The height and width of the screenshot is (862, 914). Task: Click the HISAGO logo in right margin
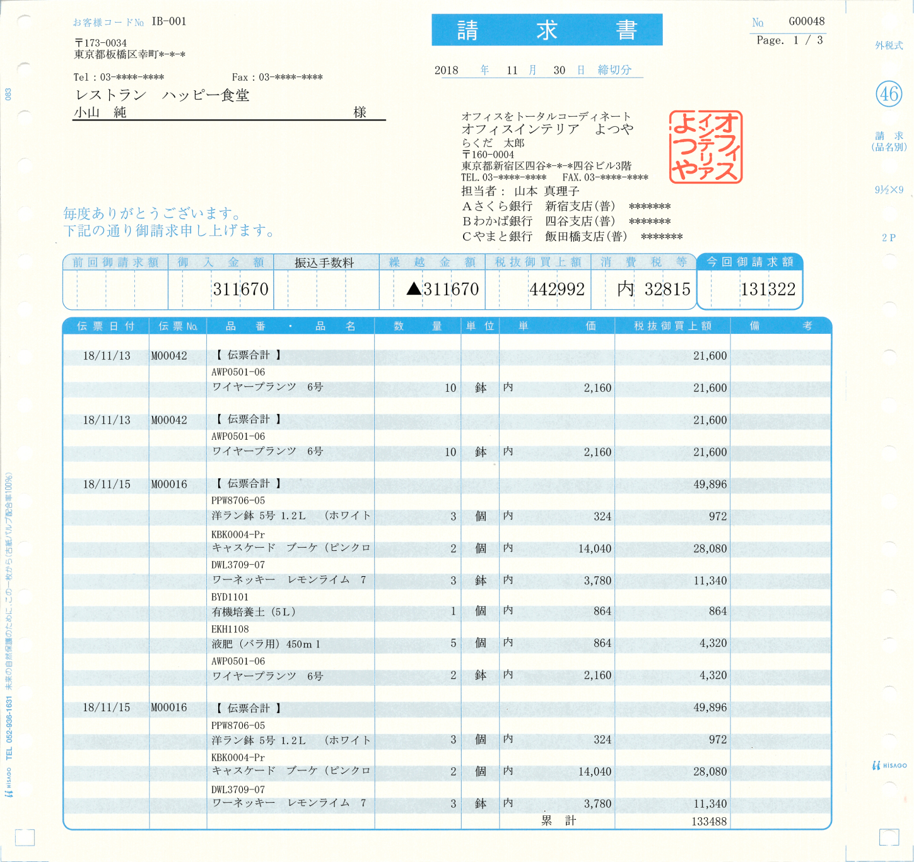click(x=889, y=765)
